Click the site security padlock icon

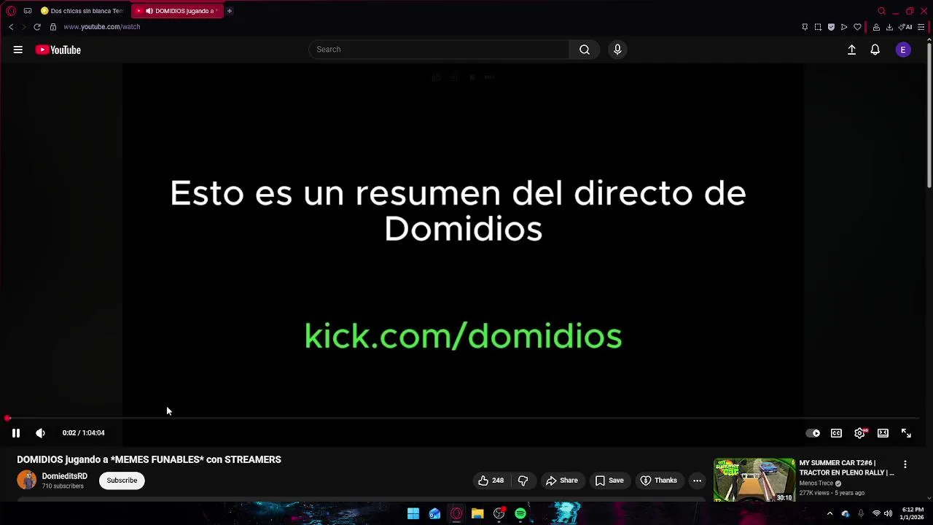coord(53,27)
